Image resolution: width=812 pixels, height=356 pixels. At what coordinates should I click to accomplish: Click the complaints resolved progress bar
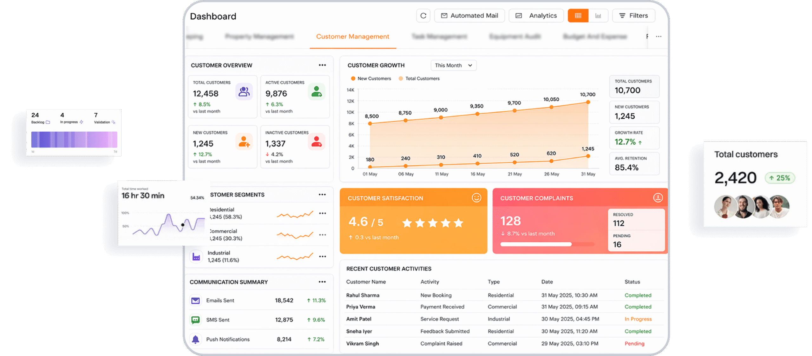(547, 244)
